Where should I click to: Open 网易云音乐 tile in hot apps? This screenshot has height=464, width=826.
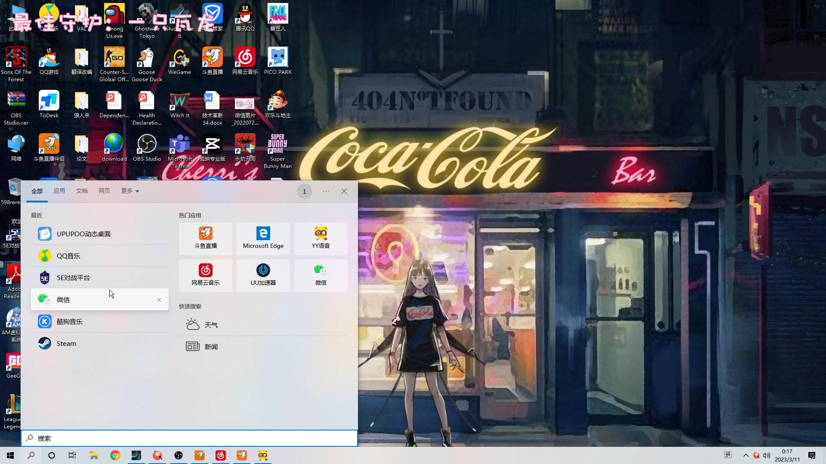point(205,275)
